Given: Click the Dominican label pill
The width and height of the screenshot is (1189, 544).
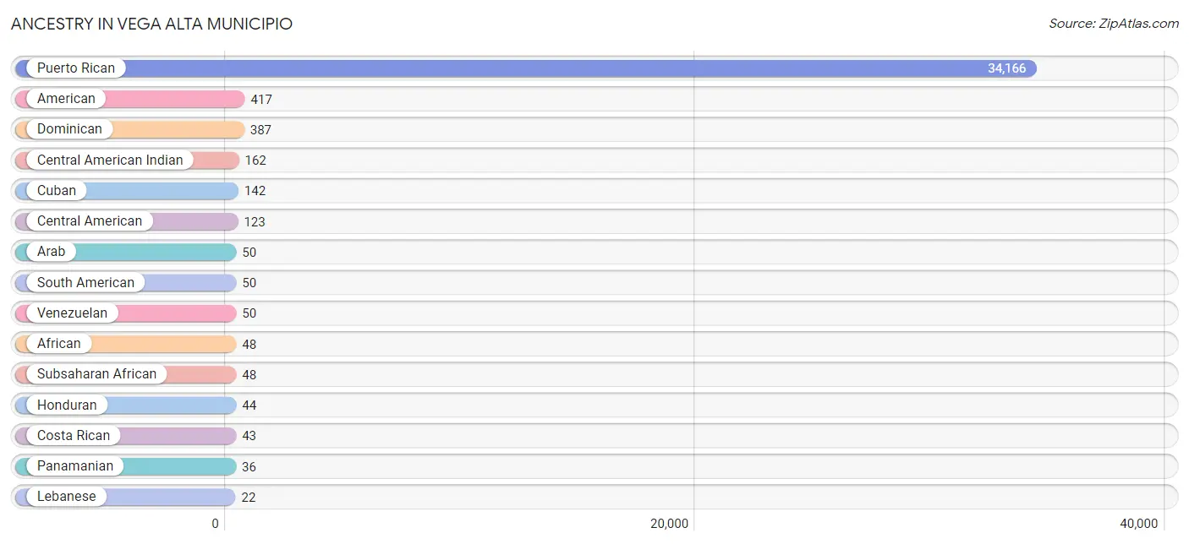Looking at the screenshot, I should point(69,129).
